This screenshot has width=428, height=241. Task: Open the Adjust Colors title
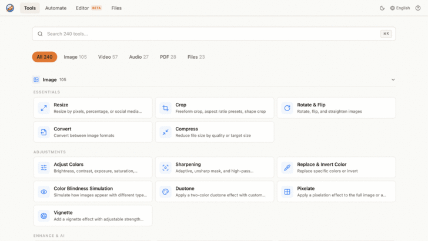tap(69, 165)
